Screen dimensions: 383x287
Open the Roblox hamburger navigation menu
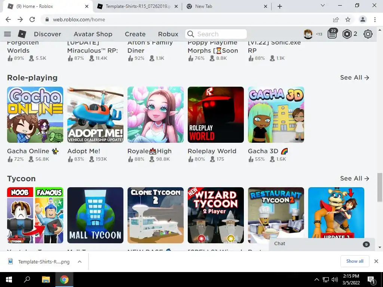pyautogui.click(x=7, y=34)
